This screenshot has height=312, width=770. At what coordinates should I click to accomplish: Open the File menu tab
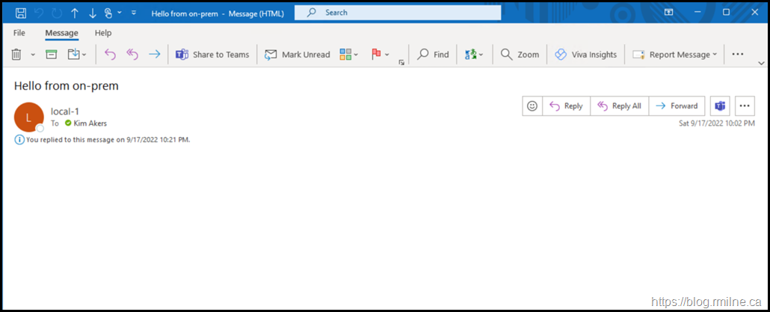(19, 33)
